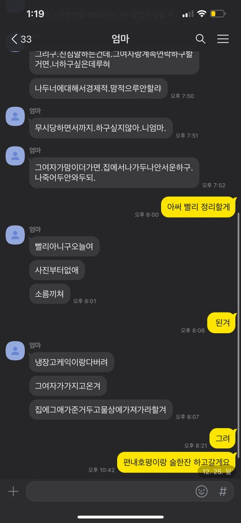Select the yellow 그려 message bubble

coord(223,438)
